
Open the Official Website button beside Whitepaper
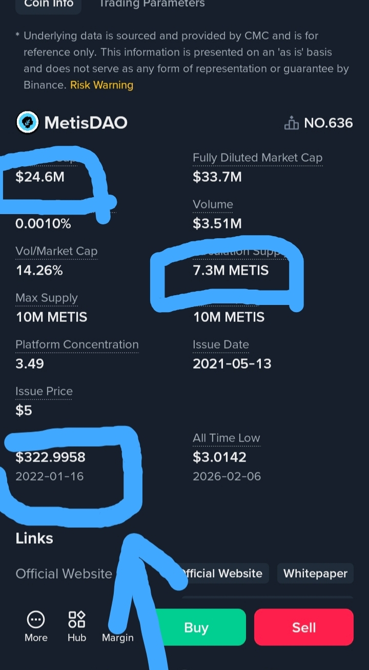[x=222, y=573]
